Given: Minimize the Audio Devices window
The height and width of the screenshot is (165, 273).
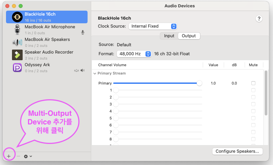Looking at the screenshot, I should coord(14,6).
